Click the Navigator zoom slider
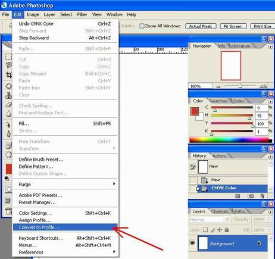The height and width of the screenshot is (259, 275). click(240, 86)
